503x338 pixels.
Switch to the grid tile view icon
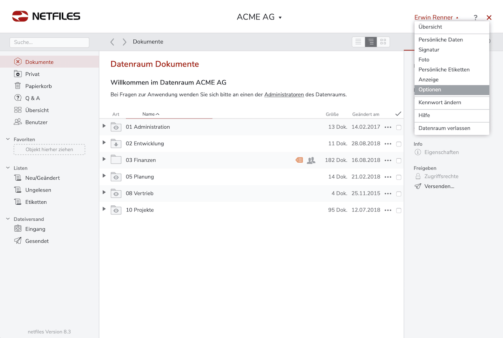[x=383, y=42]
